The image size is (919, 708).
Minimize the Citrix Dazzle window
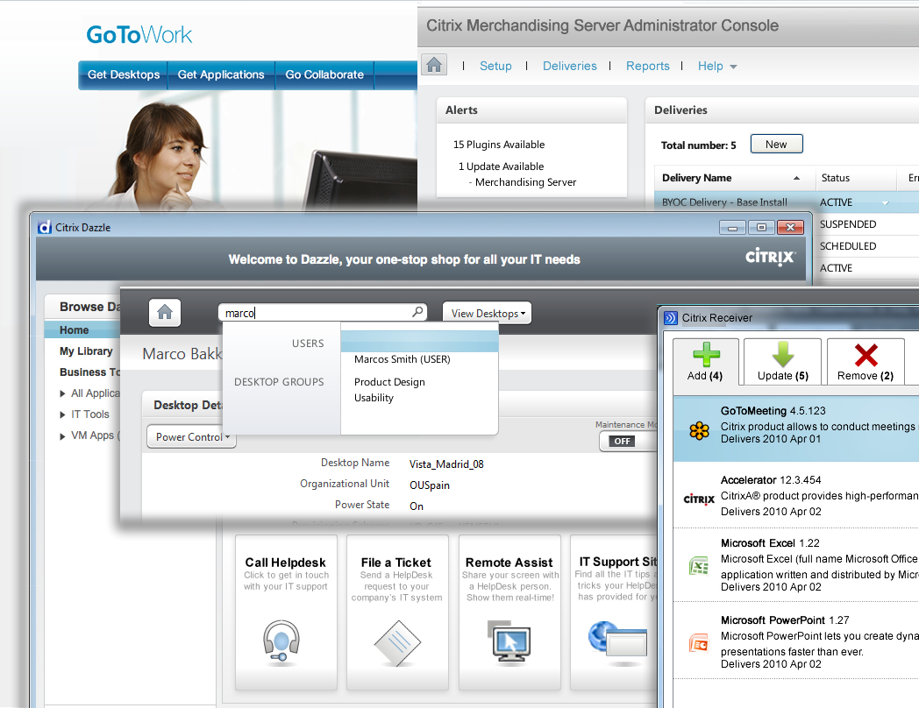(x=732, y=227)
